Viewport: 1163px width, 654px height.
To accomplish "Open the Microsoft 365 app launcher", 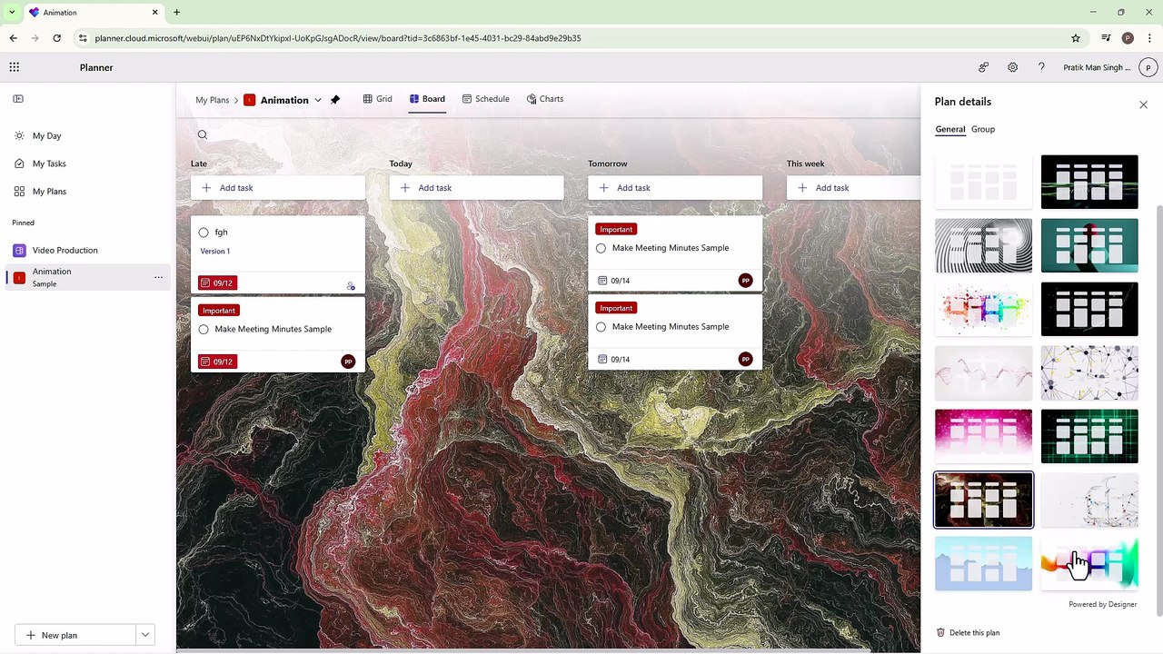I will (x=15, y=67).
